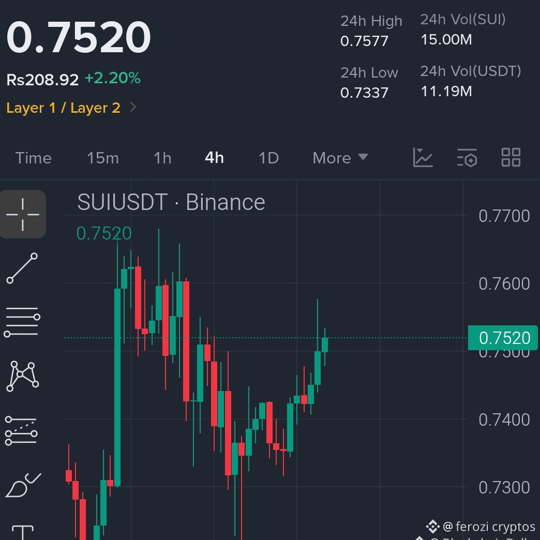Select the text annotation tool

(x=23, y=532)
